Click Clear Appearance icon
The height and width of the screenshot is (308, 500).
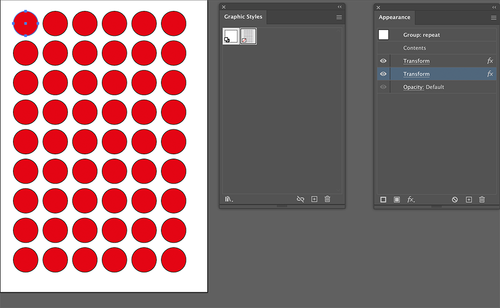(455, 200)
